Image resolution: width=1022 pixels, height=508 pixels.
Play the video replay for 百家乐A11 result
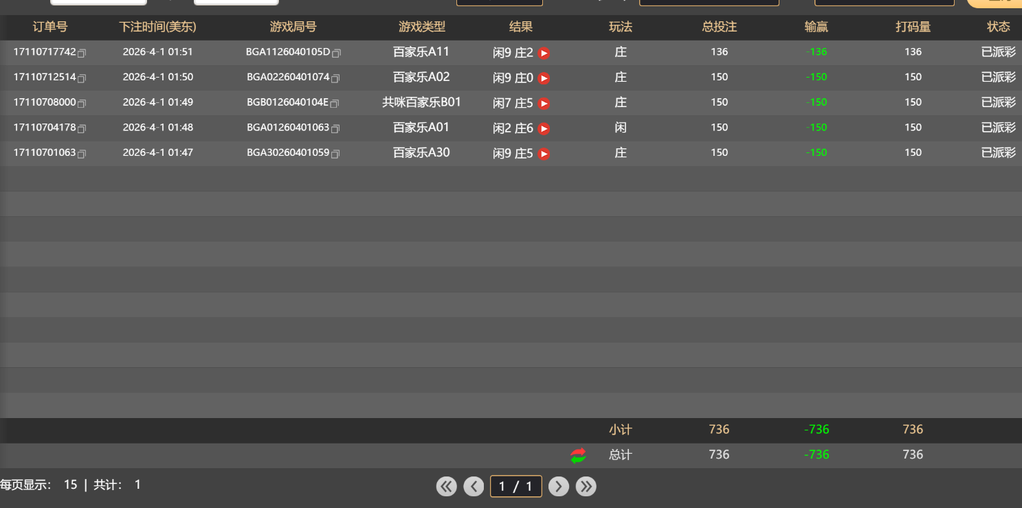click(544, 52)
